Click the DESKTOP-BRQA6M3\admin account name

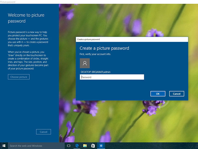click(x=96, y=72)
